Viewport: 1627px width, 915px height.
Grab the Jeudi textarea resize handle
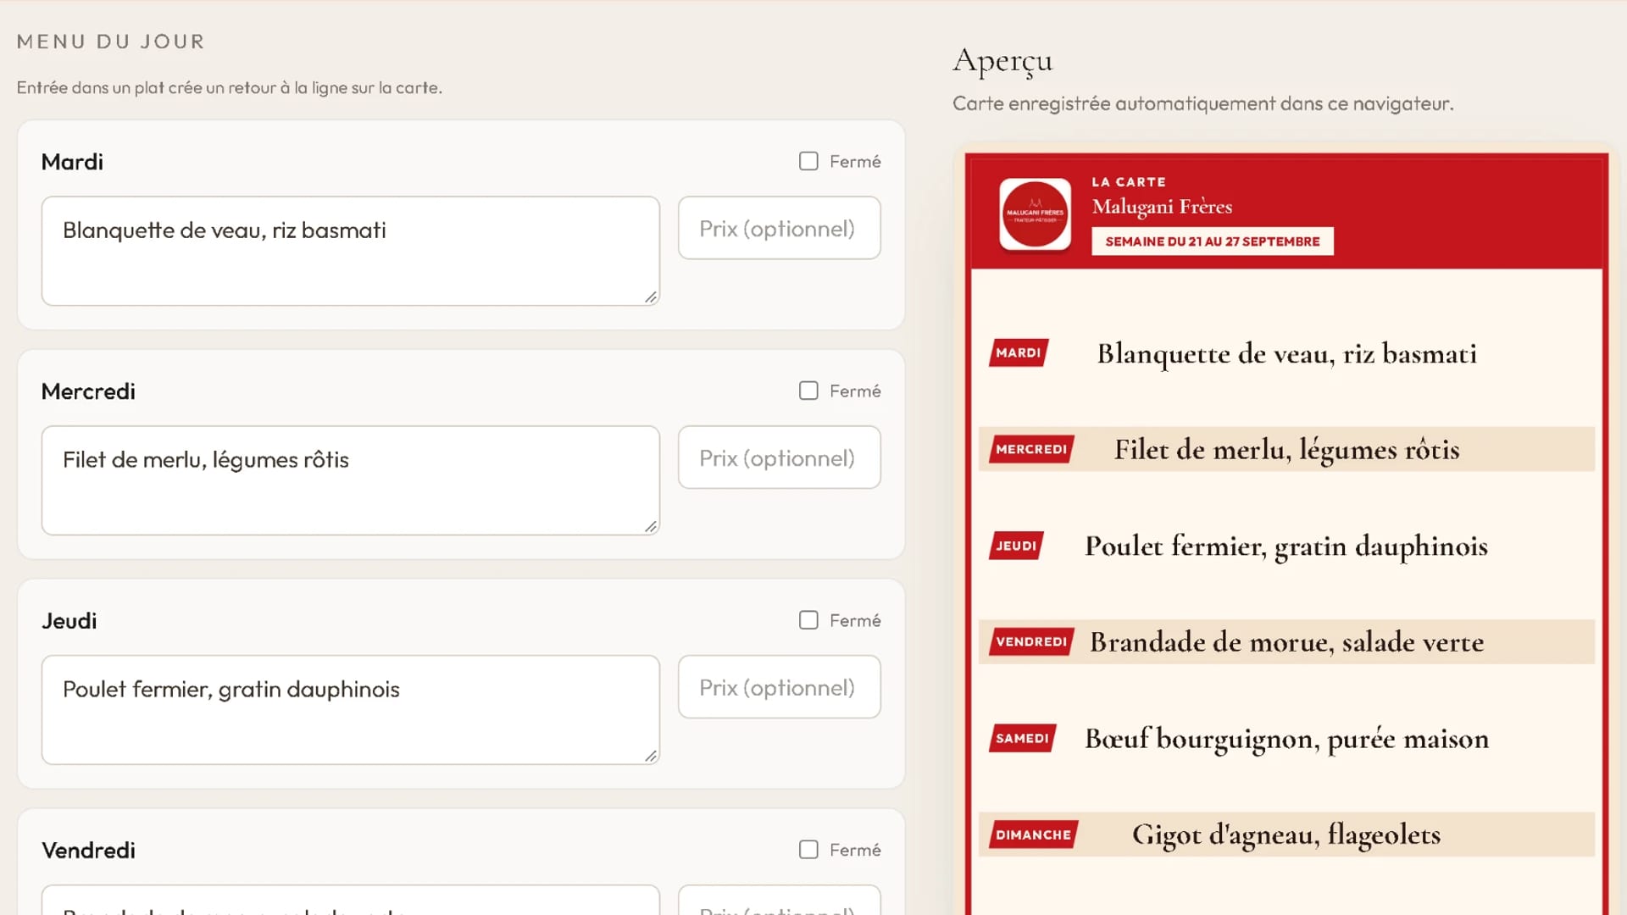click(651, 756)
